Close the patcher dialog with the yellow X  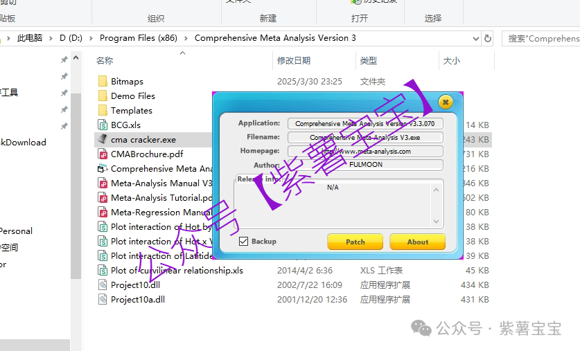[445, 102]
